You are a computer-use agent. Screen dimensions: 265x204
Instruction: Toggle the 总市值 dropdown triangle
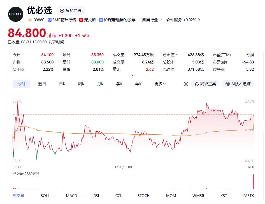[x=177, y=54]
